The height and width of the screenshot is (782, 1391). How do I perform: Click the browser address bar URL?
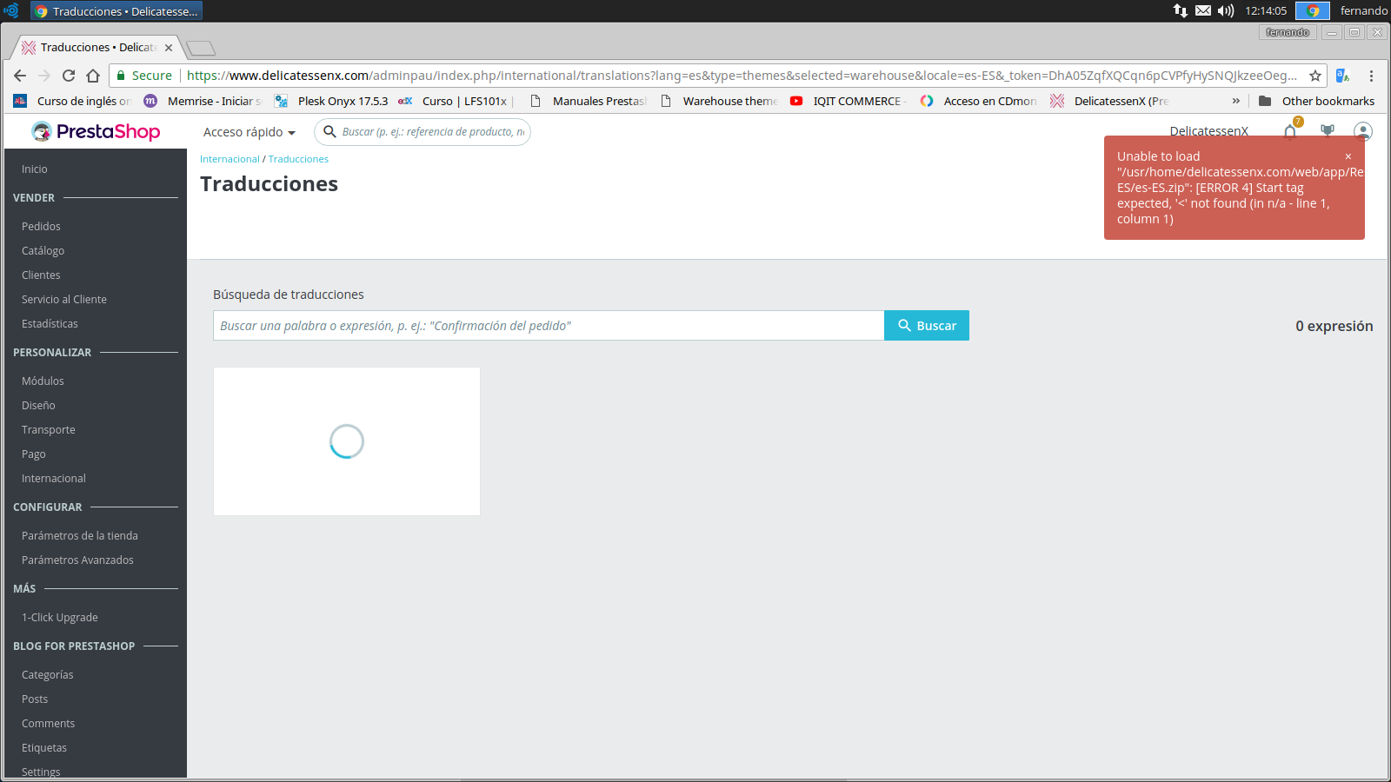pyautogui.click(x=742, y=76)
